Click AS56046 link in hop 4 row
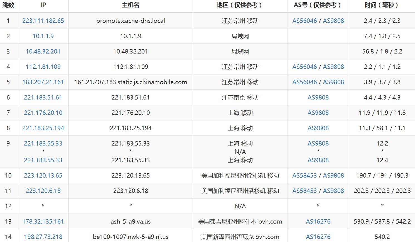 coord(305,67)
